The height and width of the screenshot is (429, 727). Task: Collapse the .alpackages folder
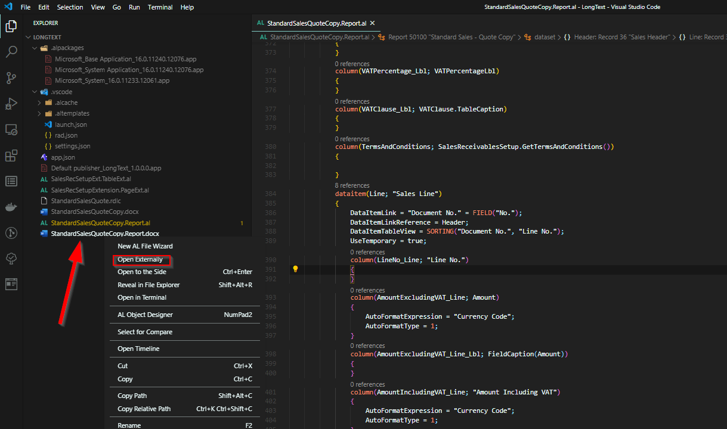click(x=35, y=48)
